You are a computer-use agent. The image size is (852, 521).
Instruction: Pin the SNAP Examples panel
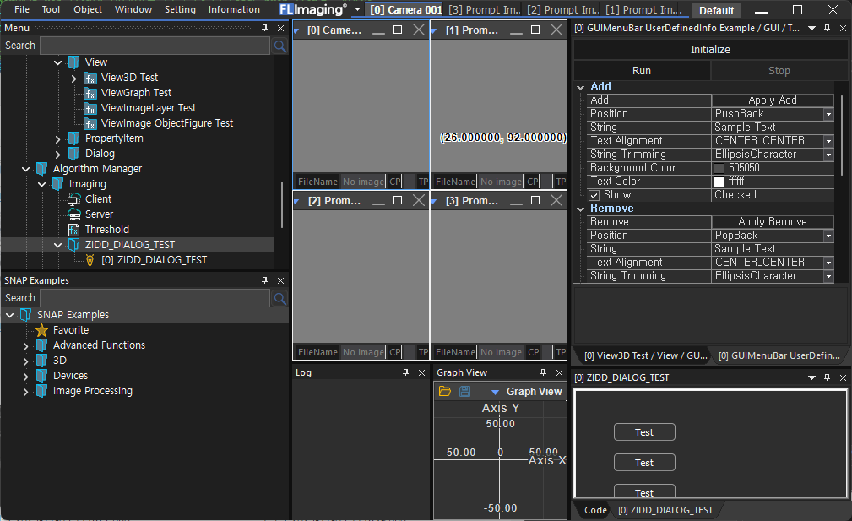pos(264,280)
